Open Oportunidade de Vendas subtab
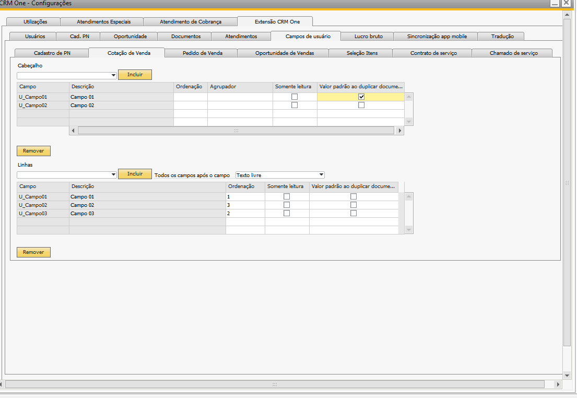 click(x=285, y=53)
